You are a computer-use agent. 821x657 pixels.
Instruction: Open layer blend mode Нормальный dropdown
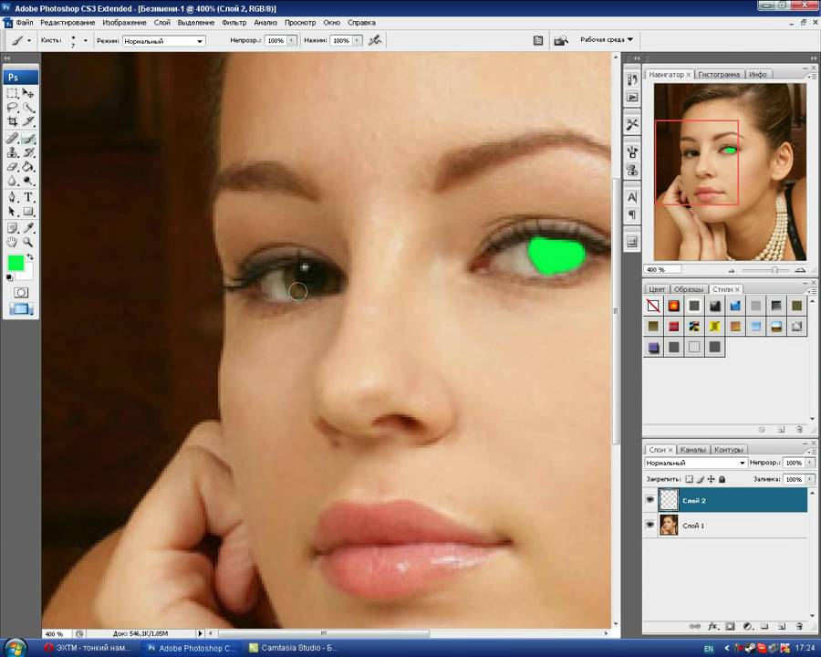click(x=695, y=464)
